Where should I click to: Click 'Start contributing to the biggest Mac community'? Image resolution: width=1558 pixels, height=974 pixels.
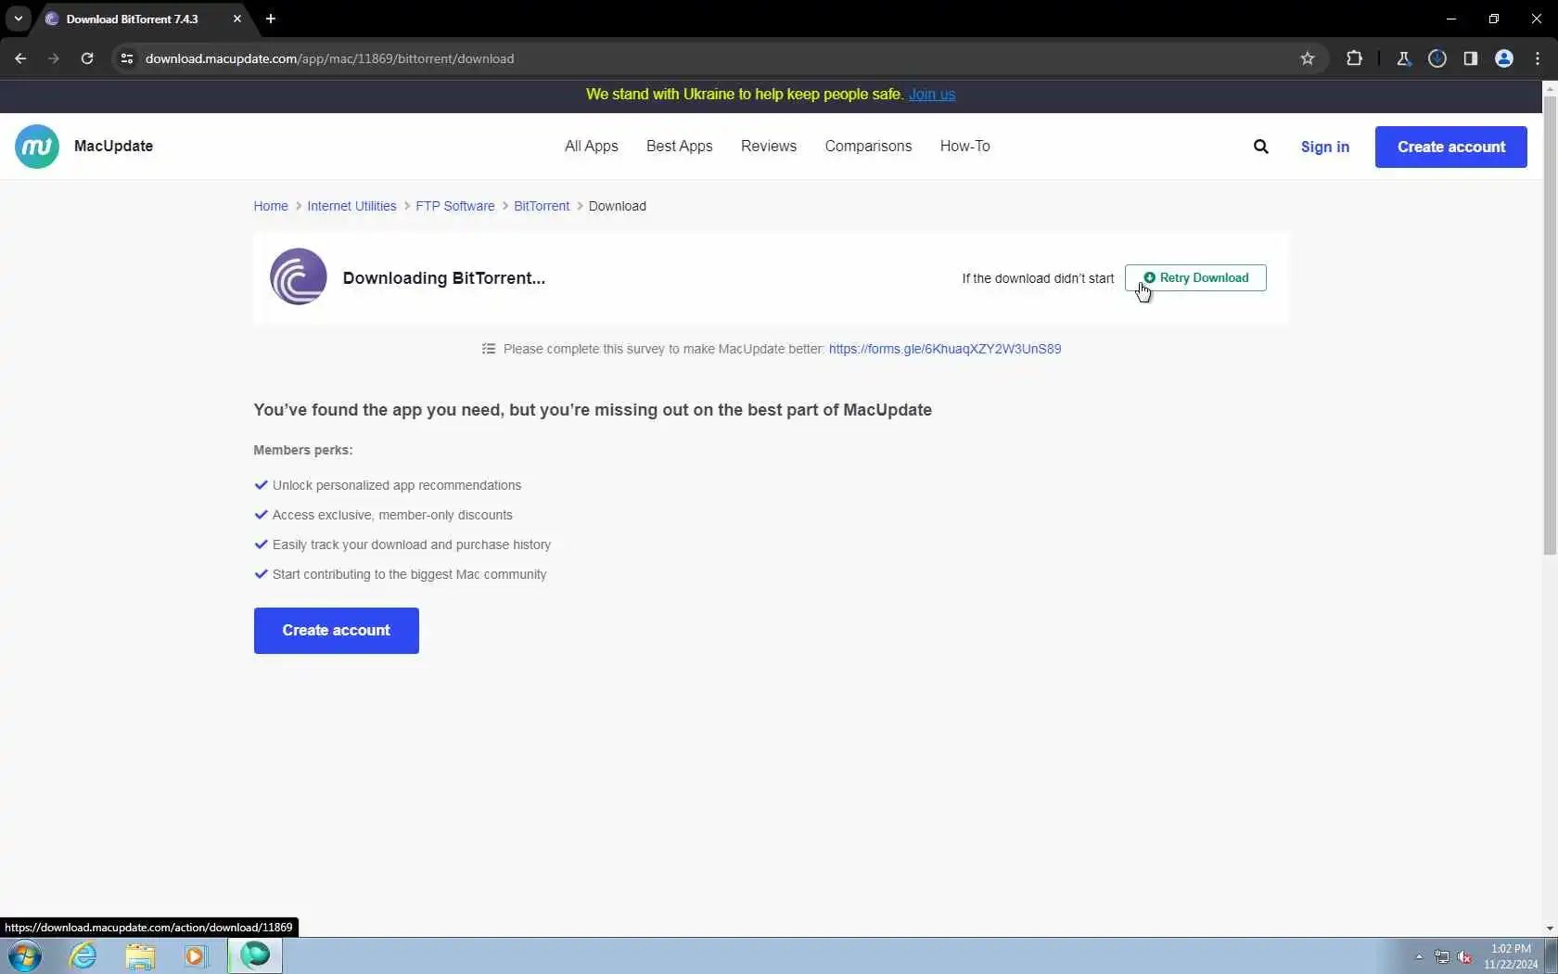[410, 574]
